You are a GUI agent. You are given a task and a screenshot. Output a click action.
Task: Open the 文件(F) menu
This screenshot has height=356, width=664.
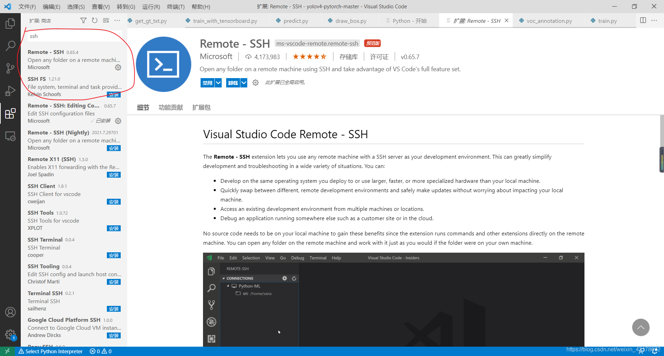click(27, 7)
